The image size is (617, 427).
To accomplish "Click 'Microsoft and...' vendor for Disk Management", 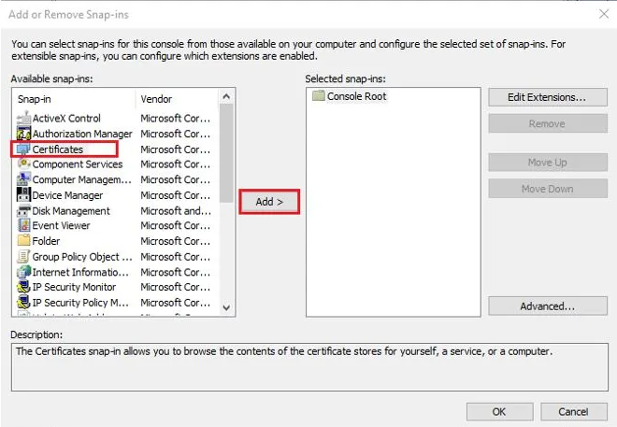I will coord(176,211).
